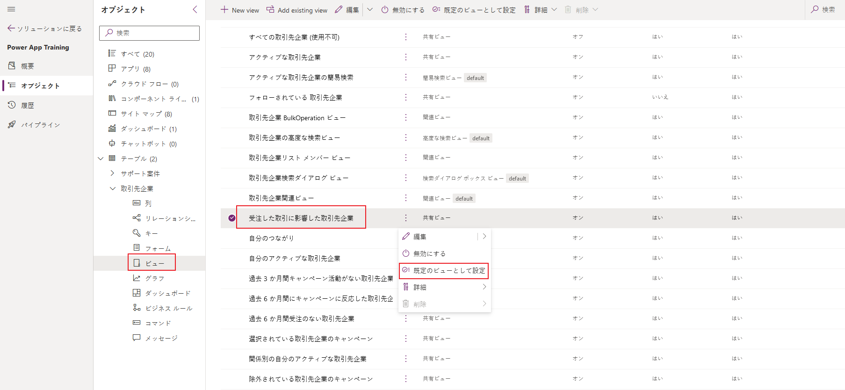Deselect checkmark on 受注した取引に影響した取引先企業 row
845x390 pixels.
pyautogui.click(x=232, y=218)
